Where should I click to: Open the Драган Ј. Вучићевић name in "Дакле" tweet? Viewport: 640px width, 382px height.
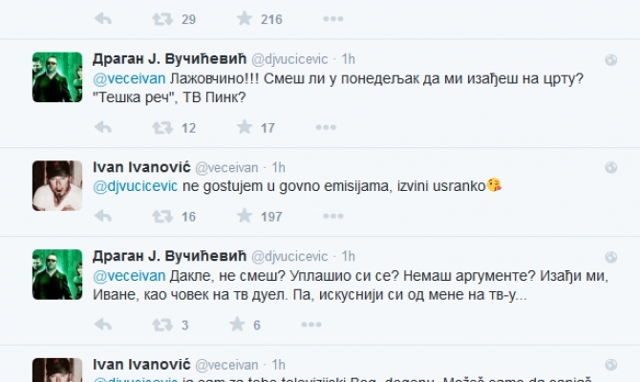[x=168, y=256]
